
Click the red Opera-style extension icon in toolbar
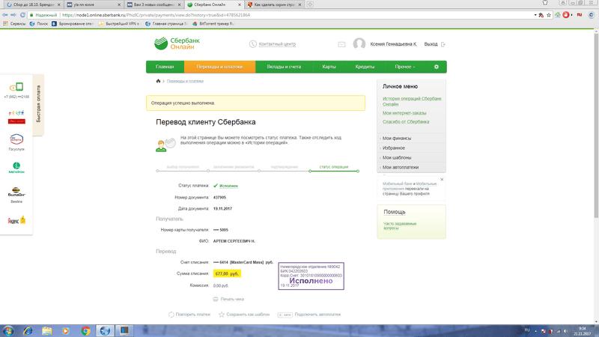[x=566, y=15]
